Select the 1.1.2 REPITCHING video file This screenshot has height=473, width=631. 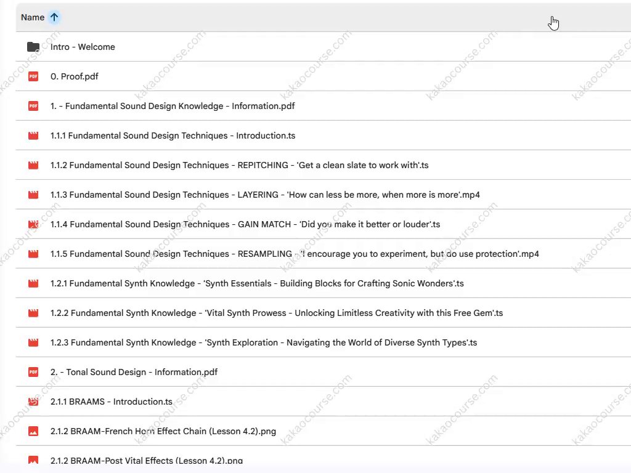[239, 165]
